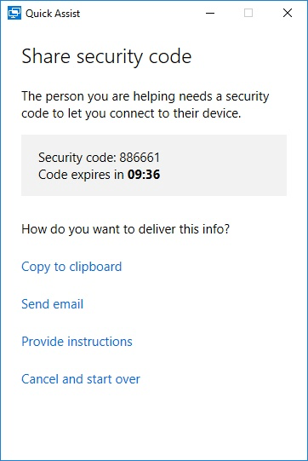Screen dimensions: 308x461
Task: Click the 'How do you want to deliver' question
Action: coord(126,229)
